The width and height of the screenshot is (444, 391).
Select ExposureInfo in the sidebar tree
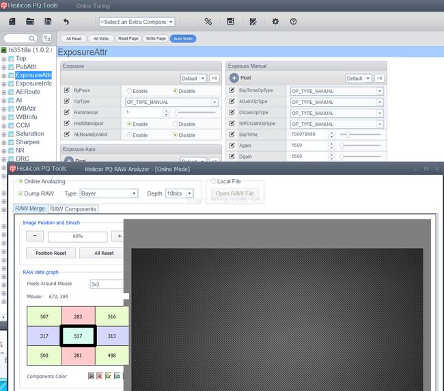33,83
